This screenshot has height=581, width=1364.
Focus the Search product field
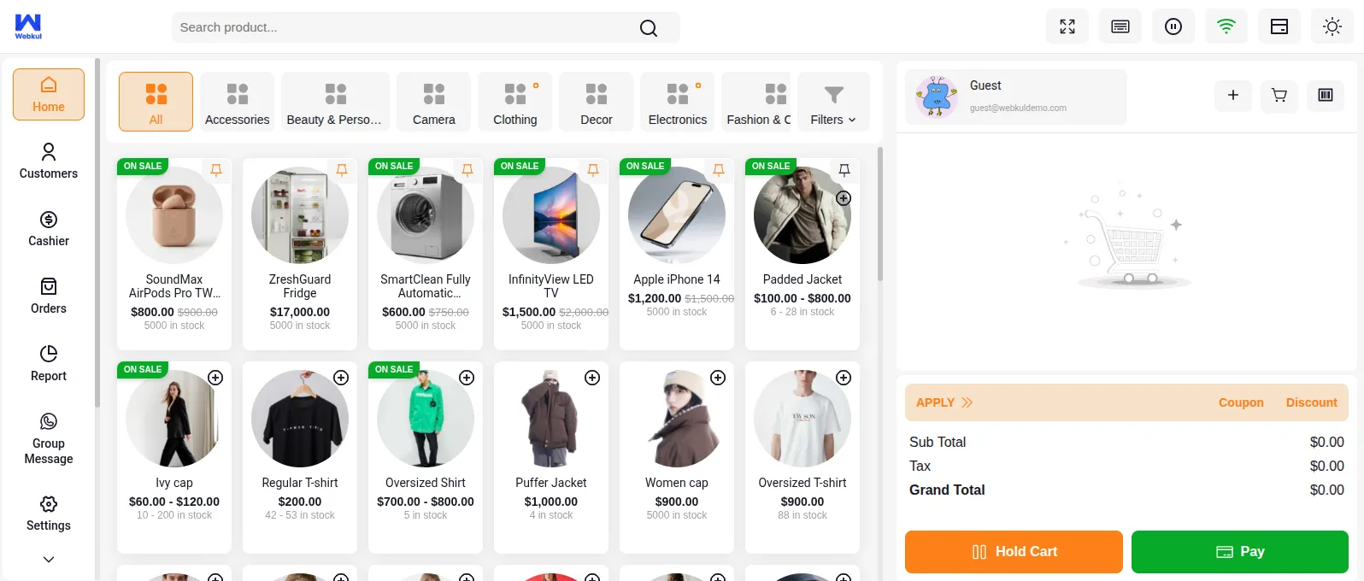(426, 27)
